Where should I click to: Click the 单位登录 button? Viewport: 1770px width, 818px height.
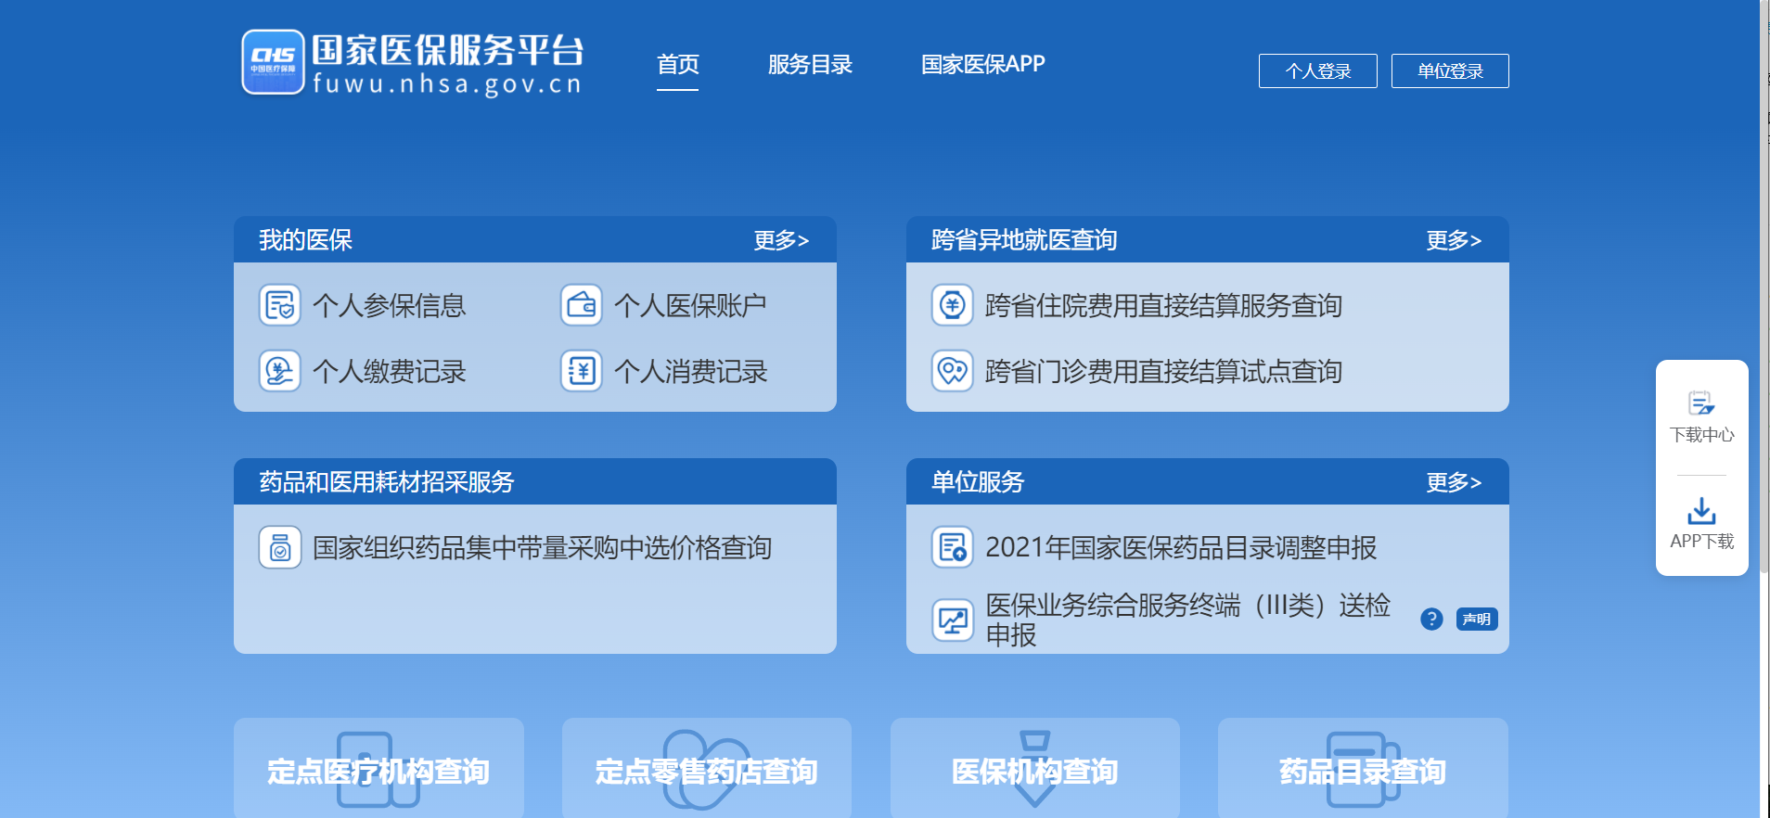(1450, 70)
